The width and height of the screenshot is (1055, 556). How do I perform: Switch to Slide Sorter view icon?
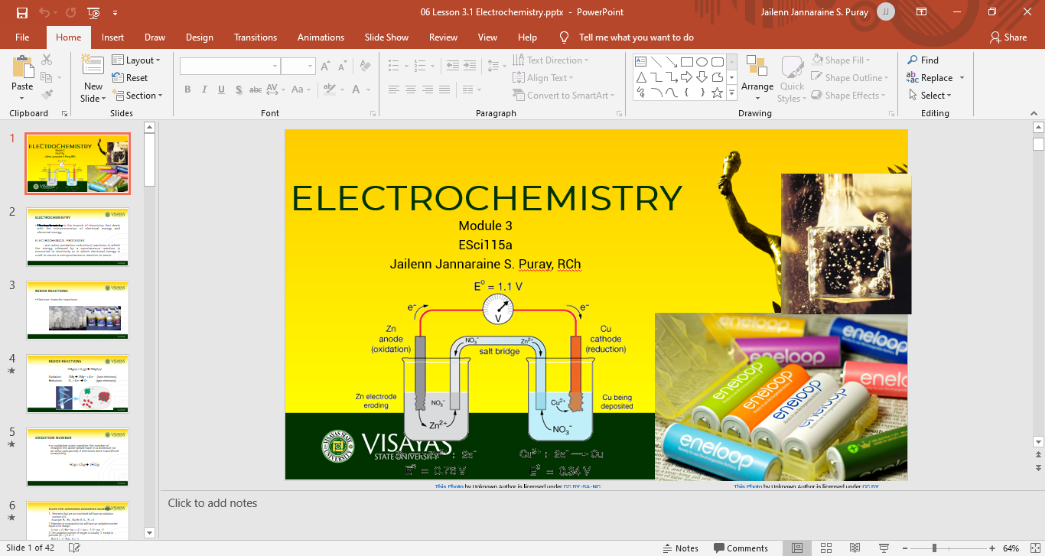826,548
